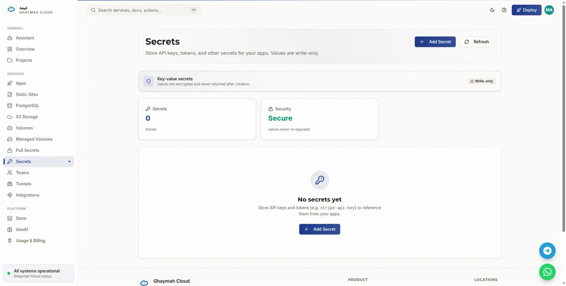Open All systems operational status card
Viewport: 566px width, 286px height.
[x=39, y=273]
